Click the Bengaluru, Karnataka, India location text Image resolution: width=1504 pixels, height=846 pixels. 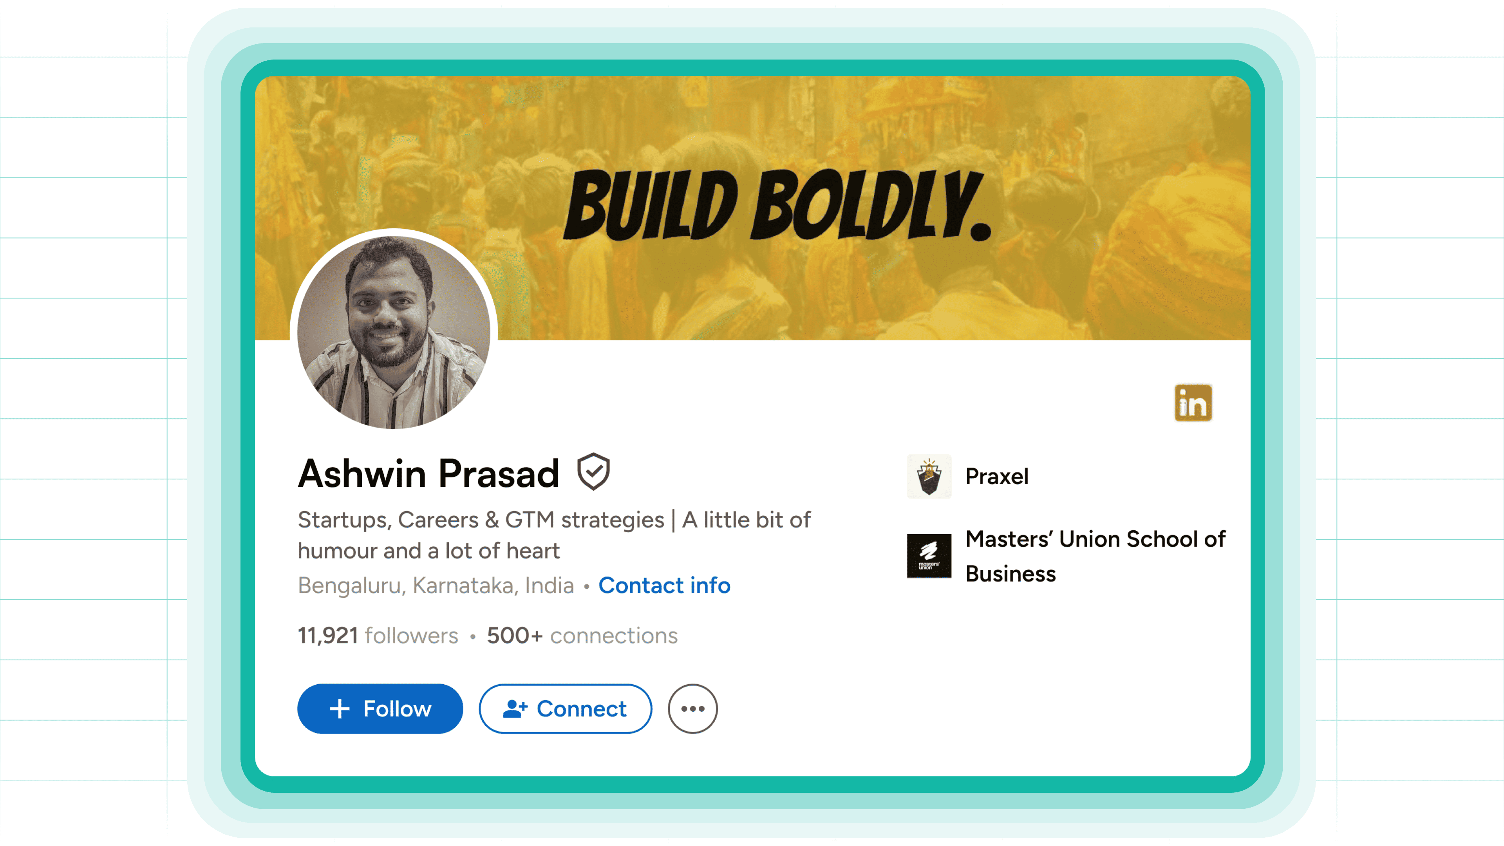coord(436,585)
